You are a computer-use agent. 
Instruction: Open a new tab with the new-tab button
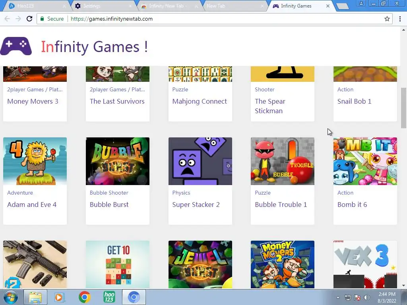342,6
